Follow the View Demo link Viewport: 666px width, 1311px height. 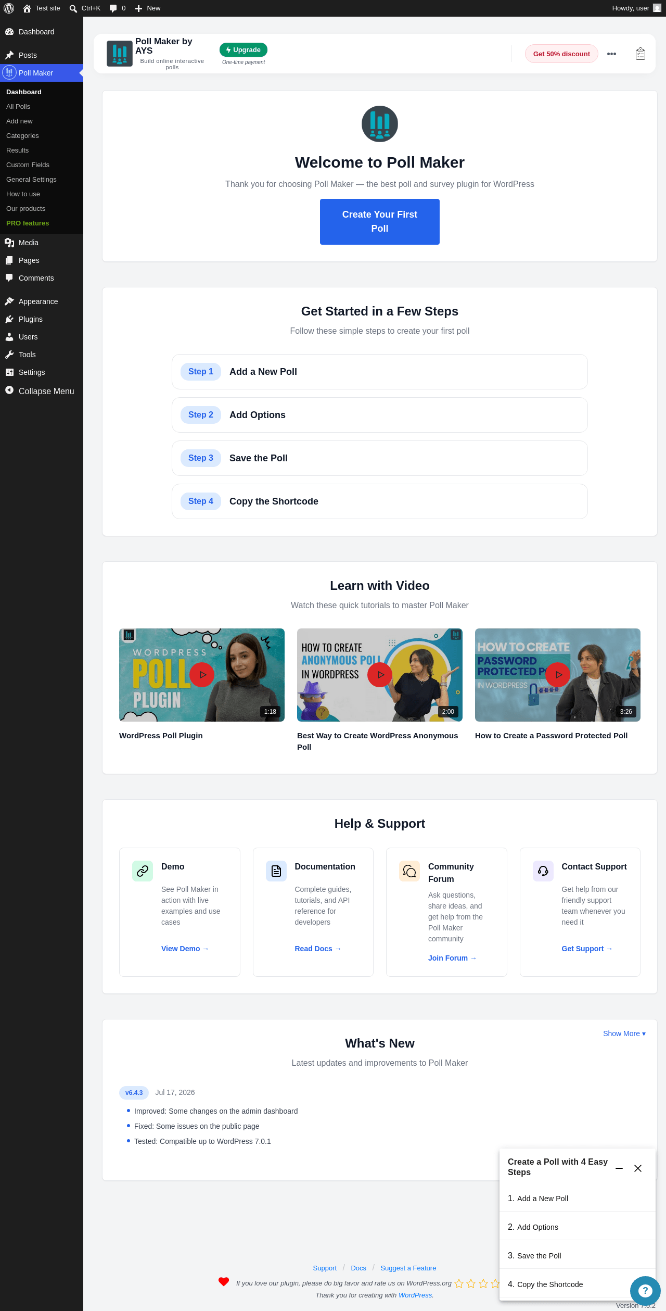tap(185, 949)
